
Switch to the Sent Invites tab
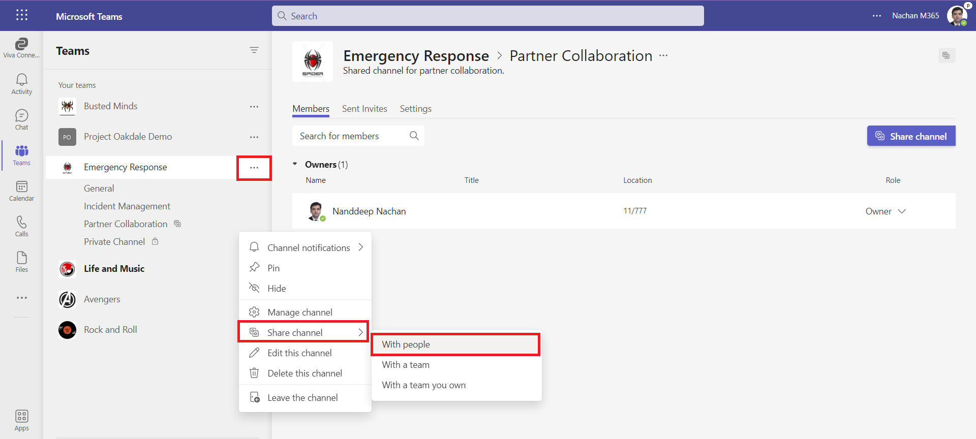click(364, 109)
